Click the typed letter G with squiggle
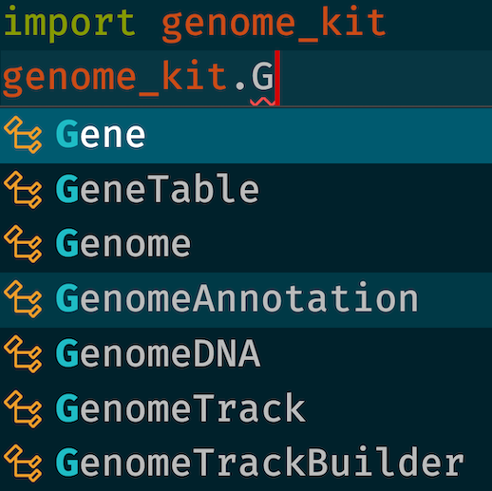Viewport: 492px width, 491px height. tap(262, 76)
